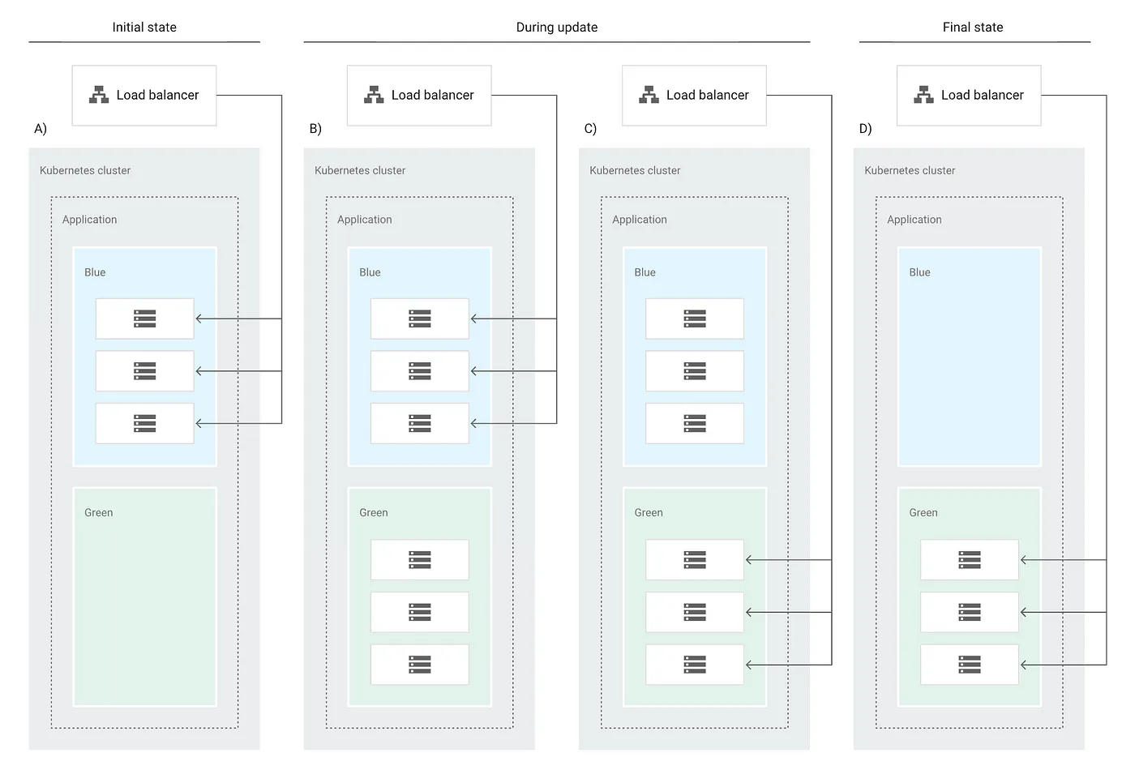This screenshot has height=774, width=1135.
Task: Select top Green server icon in diagram C
Action: tap(695, 559)
